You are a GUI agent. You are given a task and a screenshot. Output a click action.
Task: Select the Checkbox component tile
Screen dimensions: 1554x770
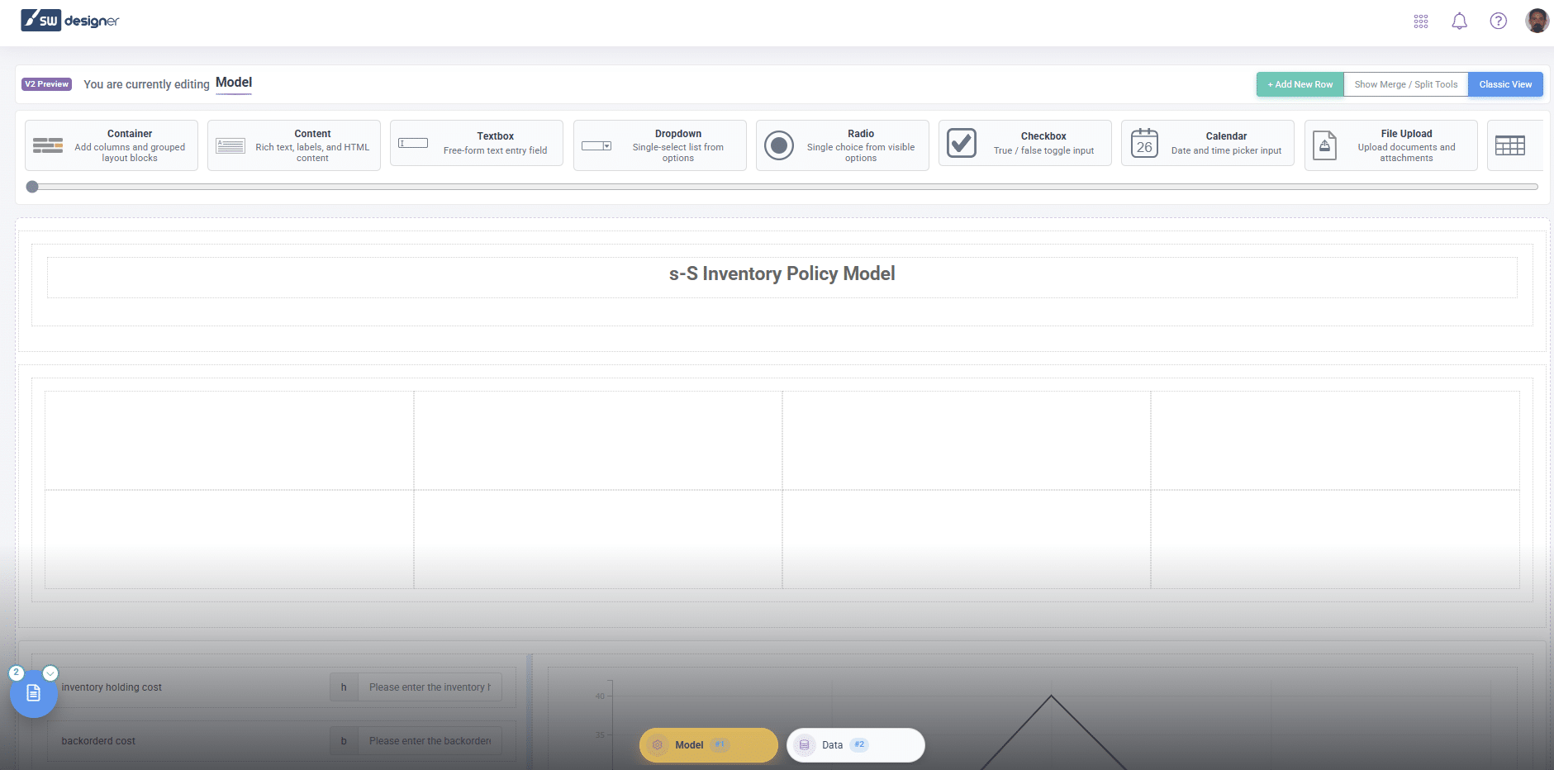coord(1024,144)
